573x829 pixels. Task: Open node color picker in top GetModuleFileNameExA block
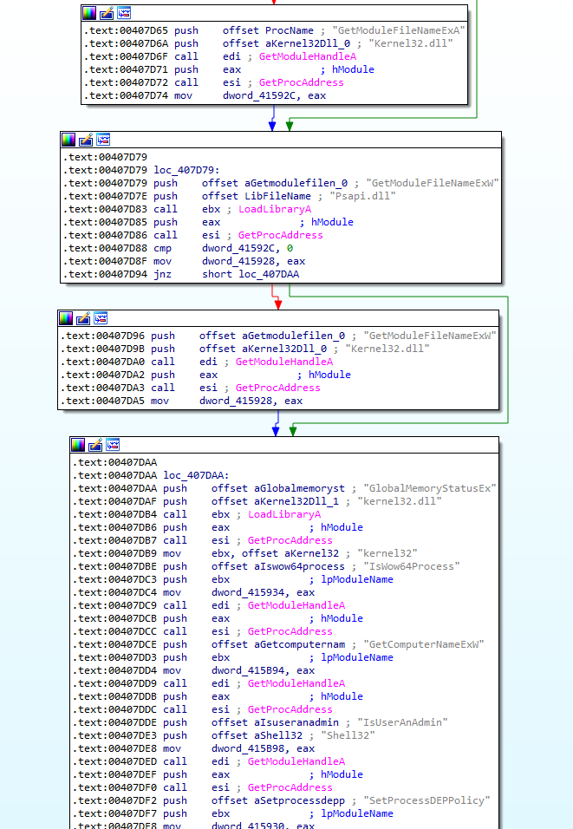pos(89,13)
